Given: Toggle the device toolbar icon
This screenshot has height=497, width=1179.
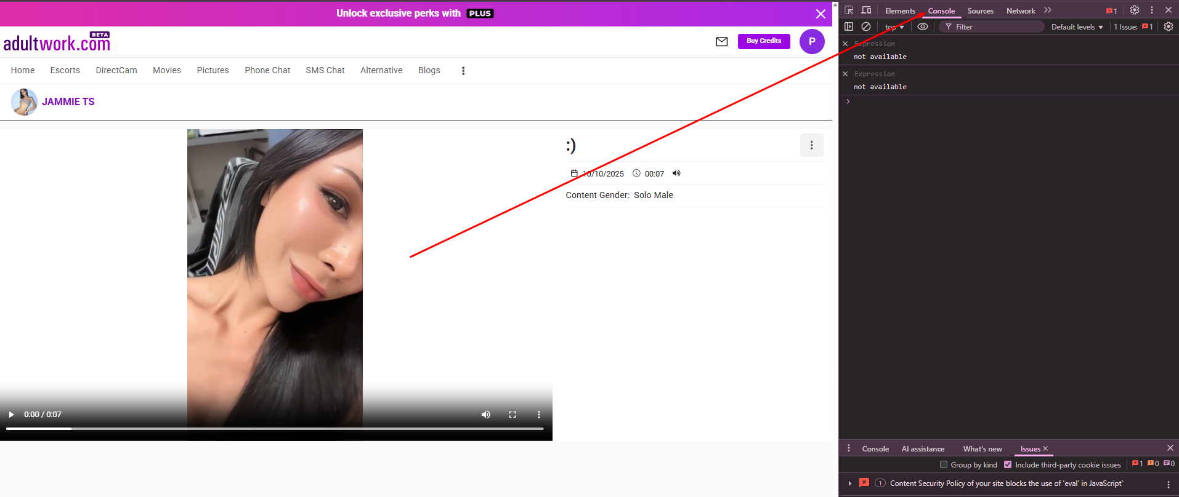Looking at the screenshot, I should 866,10.
